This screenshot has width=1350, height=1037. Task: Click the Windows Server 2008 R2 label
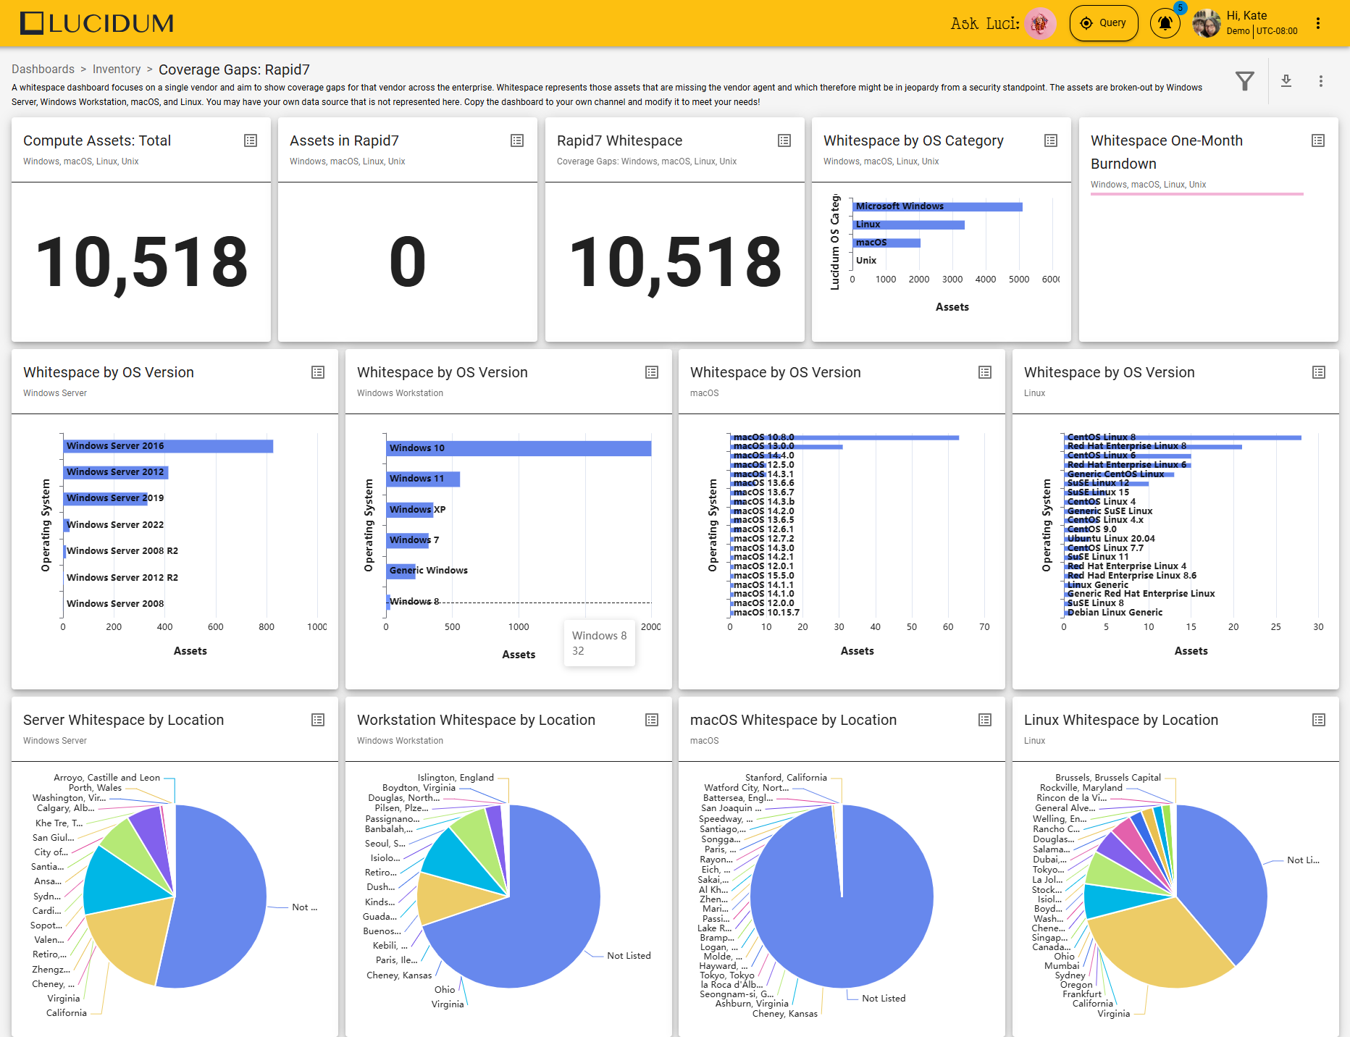coord(122,551)
